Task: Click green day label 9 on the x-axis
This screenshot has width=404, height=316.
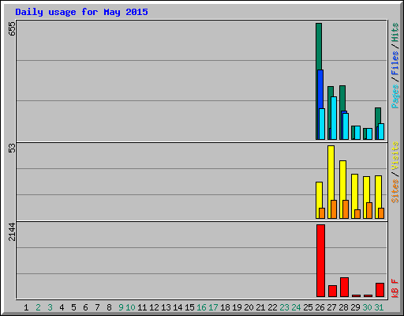Action: 121,307
